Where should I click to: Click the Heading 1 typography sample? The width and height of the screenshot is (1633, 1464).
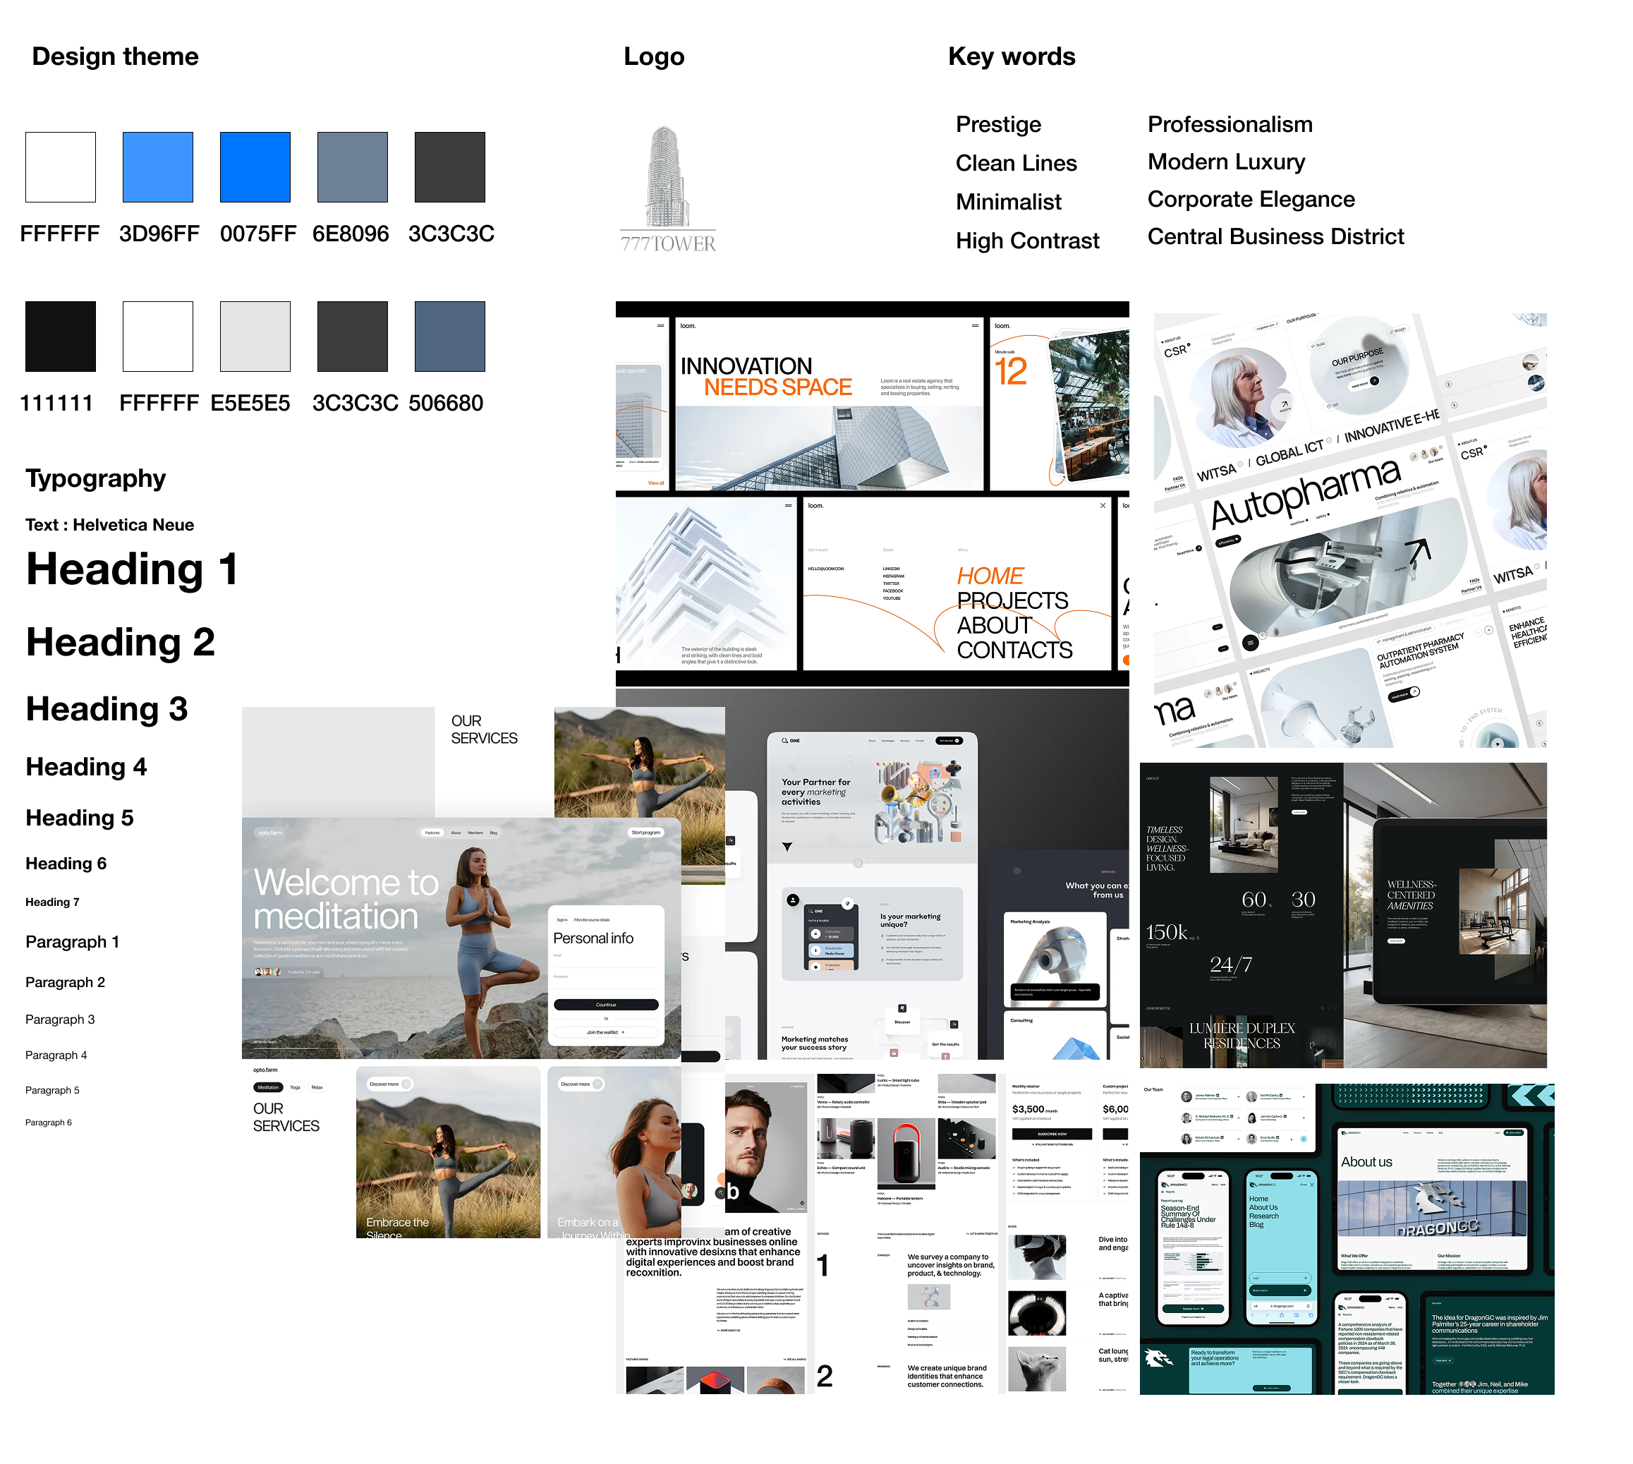tap(132, 569)
